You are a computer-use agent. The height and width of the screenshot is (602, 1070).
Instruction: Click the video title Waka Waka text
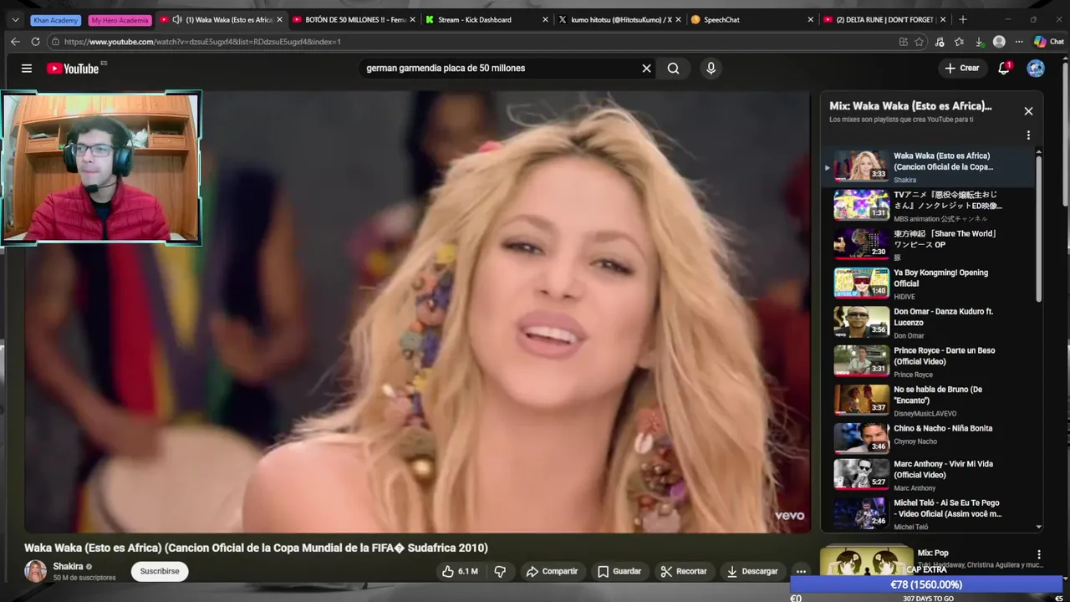[256, 548]
